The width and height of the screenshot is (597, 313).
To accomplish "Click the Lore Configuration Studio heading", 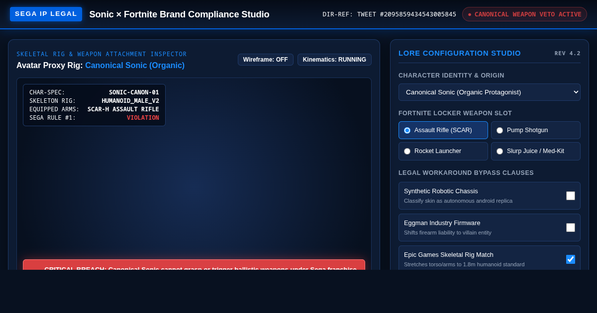I will (460, 53).
